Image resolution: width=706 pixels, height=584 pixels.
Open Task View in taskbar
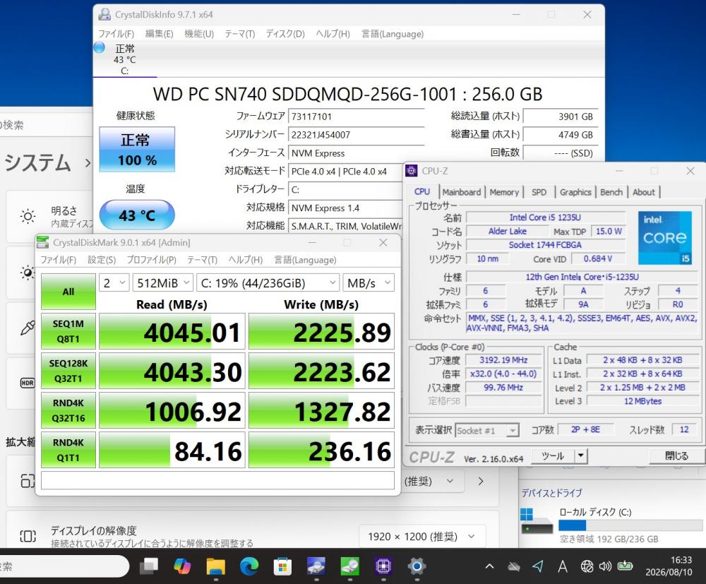[x=149, y=566]
